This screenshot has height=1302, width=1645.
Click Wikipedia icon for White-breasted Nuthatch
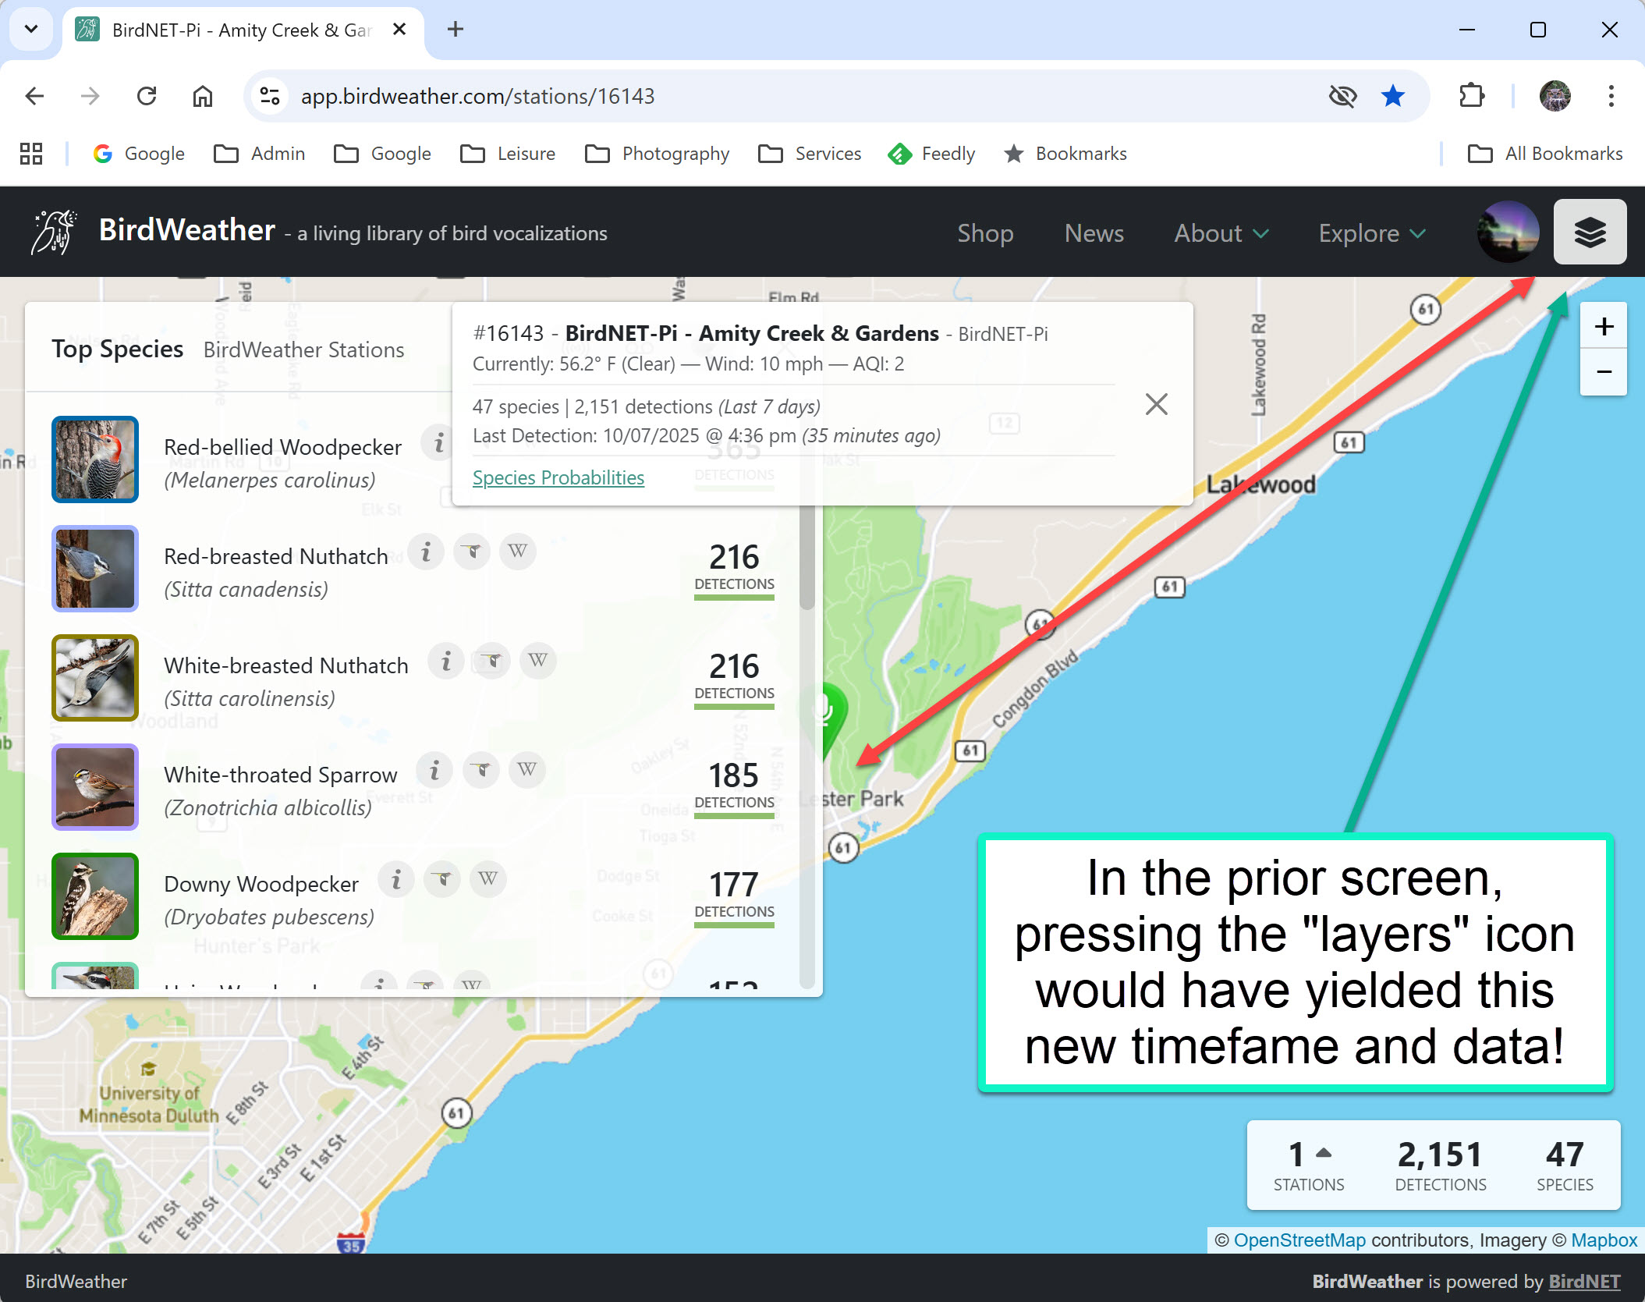pyautogui.click(x=537, y=662)
